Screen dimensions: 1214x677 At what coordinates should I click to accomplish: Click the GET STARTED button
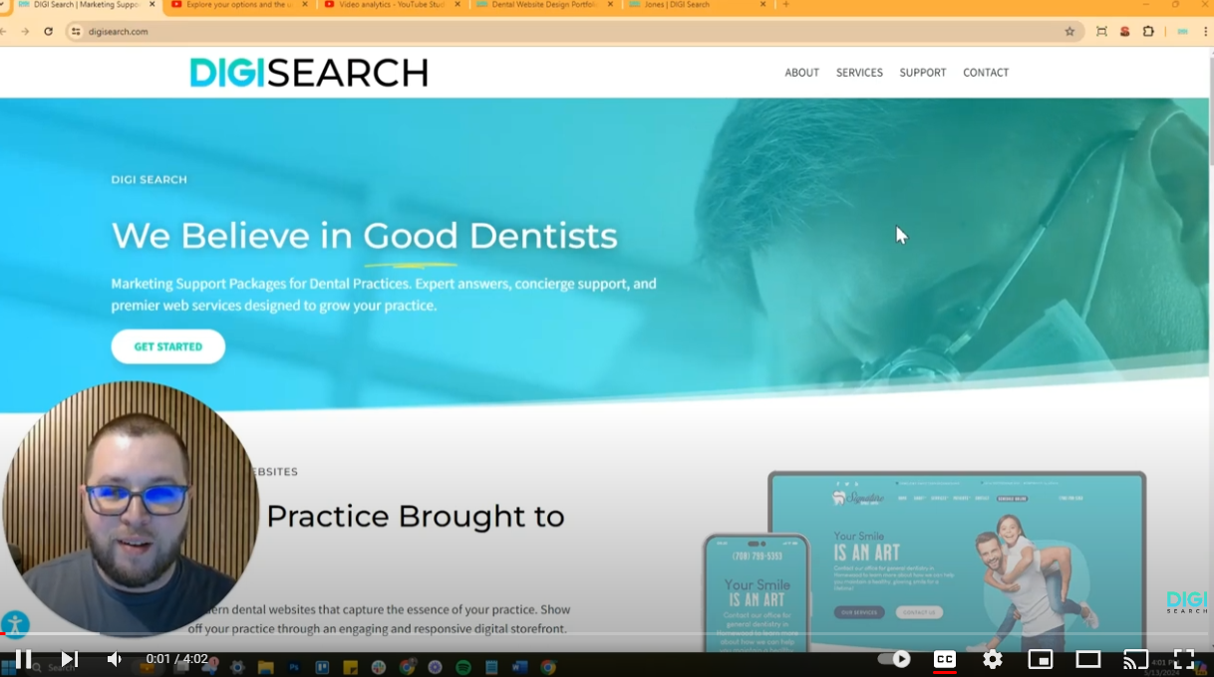tap(168, 346)
